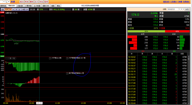192x105 pixels.
Task: Click the 體檢 red button
Action: (31, 2)
